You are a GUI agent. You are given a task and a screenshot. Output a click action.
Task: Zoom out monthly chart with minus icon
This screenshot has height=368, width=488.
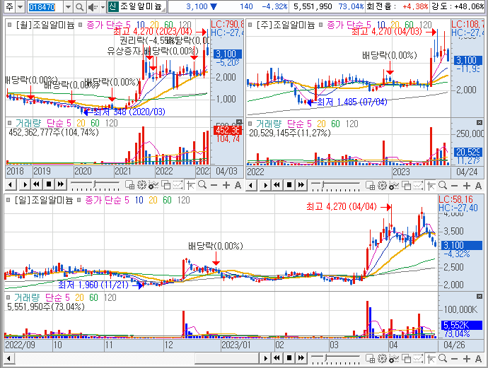pyautogui.click(x=214, y=186)
